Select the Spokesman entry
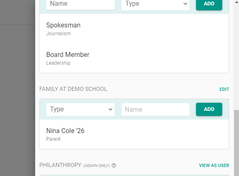Screen dimensions: 239x176 (x=134, y=29)
